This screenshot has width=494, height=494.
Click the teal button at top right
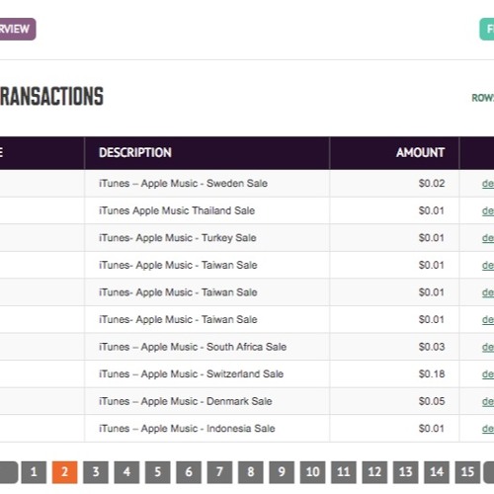click(487, 30)
